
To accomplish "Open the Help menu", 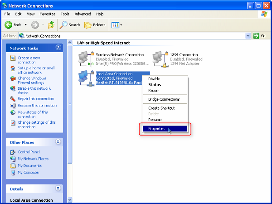I will pyautogui.click(x=100, y=14).
